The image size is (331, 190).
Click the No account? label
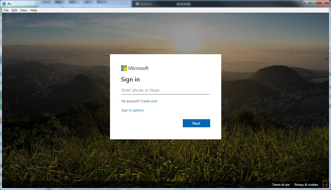pos(130,101)
